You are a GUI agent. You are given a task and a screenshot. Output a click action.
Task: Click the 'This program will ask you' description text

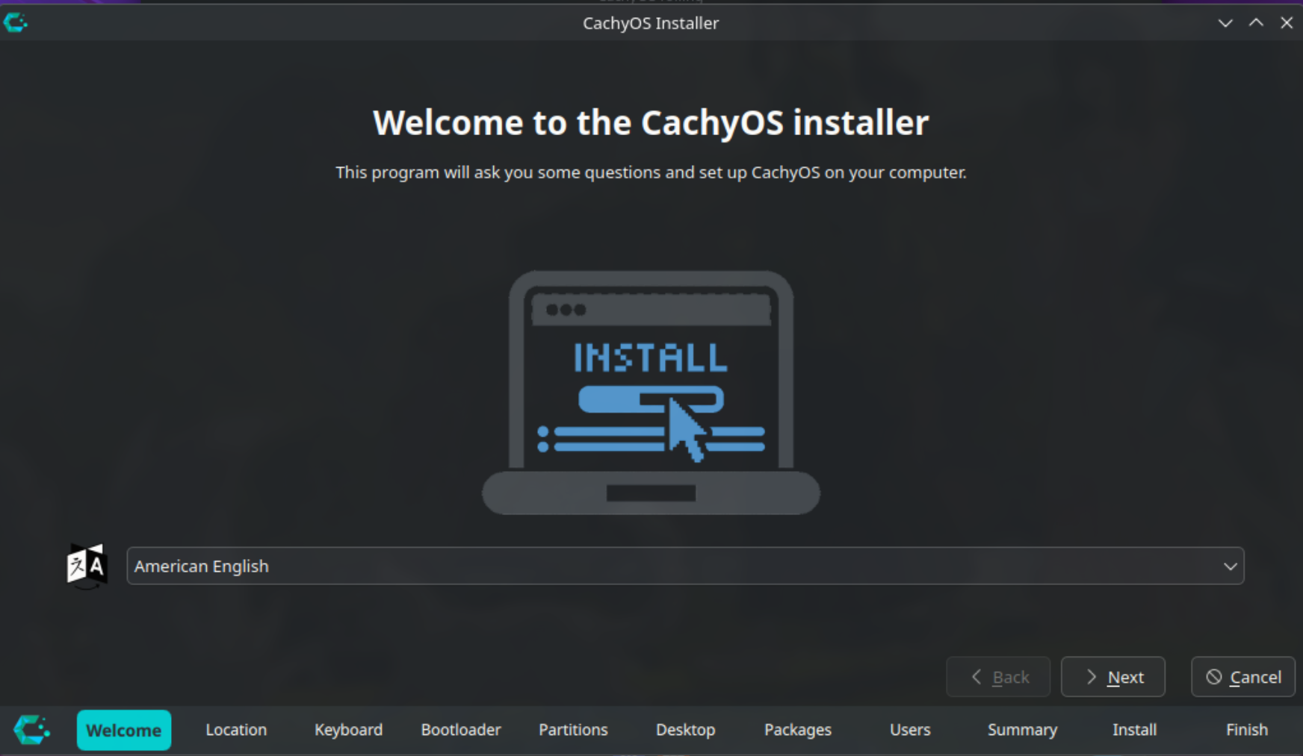[x=651, y=172]
